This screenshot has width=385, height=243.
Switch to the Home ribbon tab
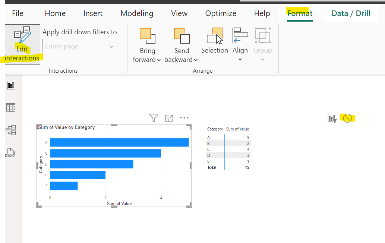(x=55, y=13)
